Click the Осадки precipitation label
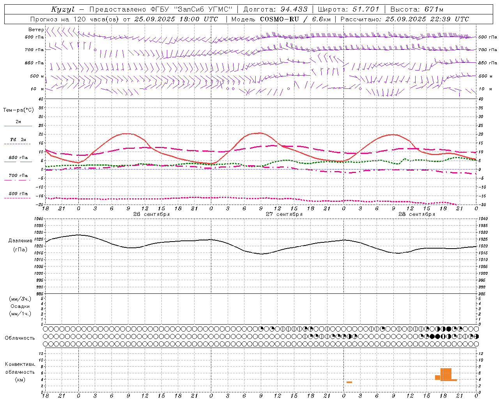Image resolution: width=499 pixels, height=399 pixels. coord(20,306)
